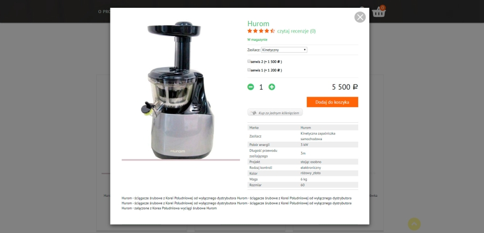Increase quantity with the plus icon
The height and width of the screenshot is (233, 484).
click(x=271, y=87)
